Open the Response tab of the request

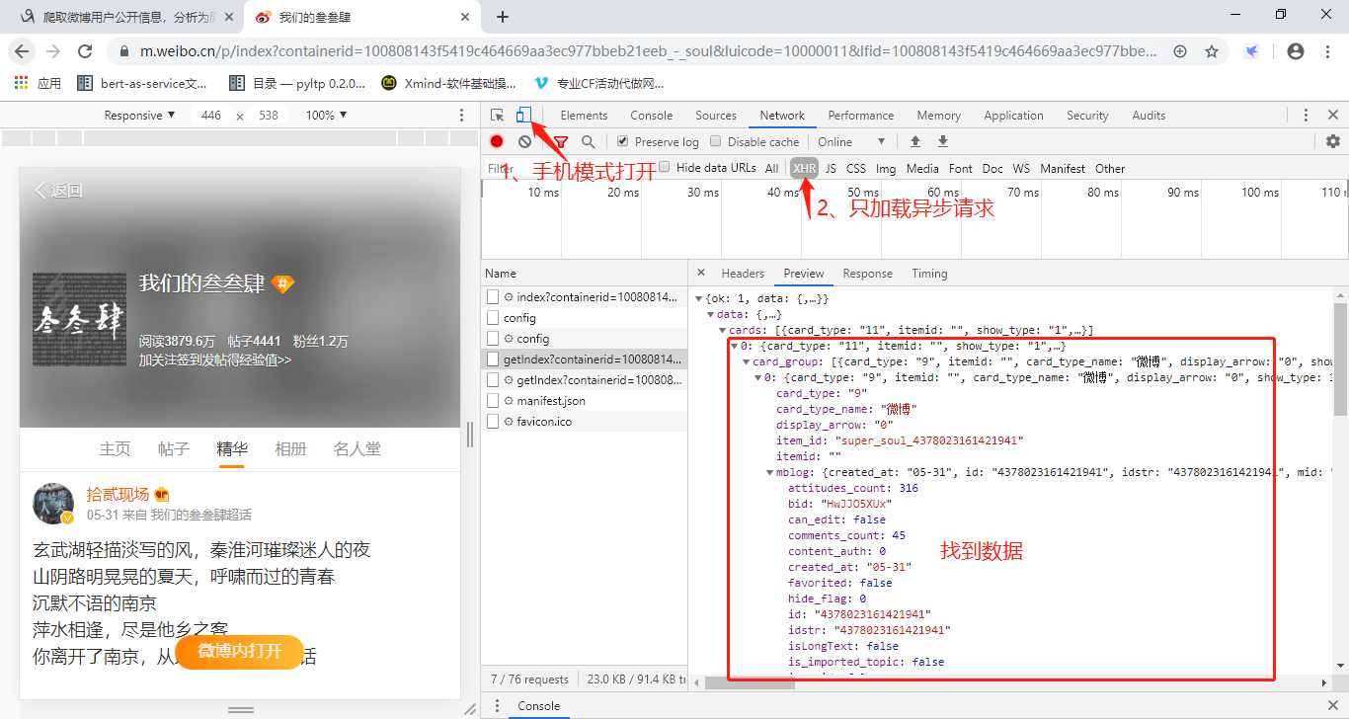(868, 274)
